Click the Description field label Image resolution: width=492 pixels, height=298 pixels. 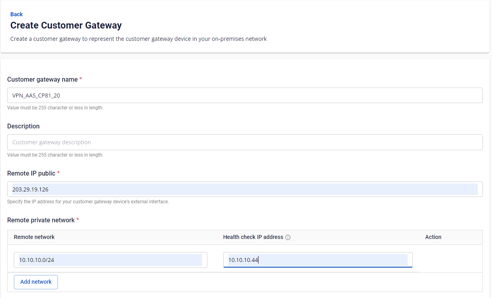coord(23,126)
